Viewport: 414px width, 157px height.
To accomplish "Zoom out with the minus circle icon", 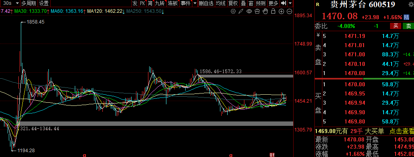I will 289,11.
